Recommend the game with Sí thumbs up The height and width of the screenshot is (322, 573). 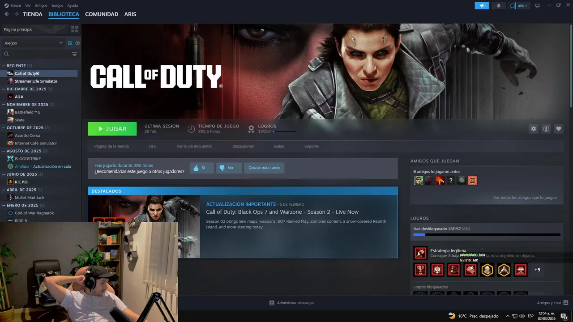click(201, 168)
